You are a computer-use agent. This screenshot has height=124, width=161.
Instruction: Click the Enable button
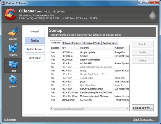coord(143,44)
